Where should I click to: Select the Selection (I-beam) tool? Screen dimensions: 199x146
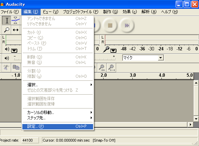(7, 20)
